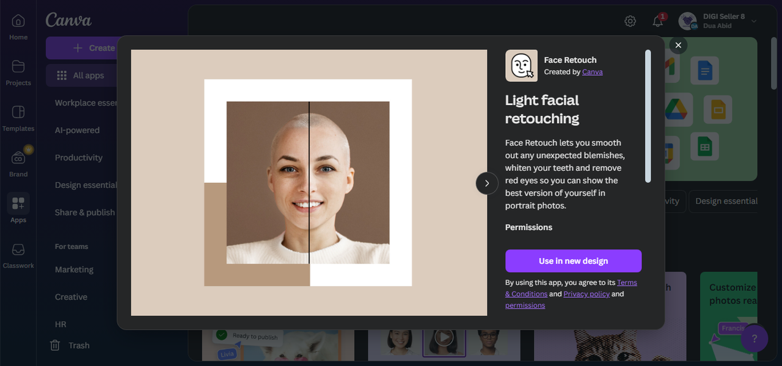Play the video in the bottom card
Viewport: 782px width, 366px height.
(x=444, y=337)
